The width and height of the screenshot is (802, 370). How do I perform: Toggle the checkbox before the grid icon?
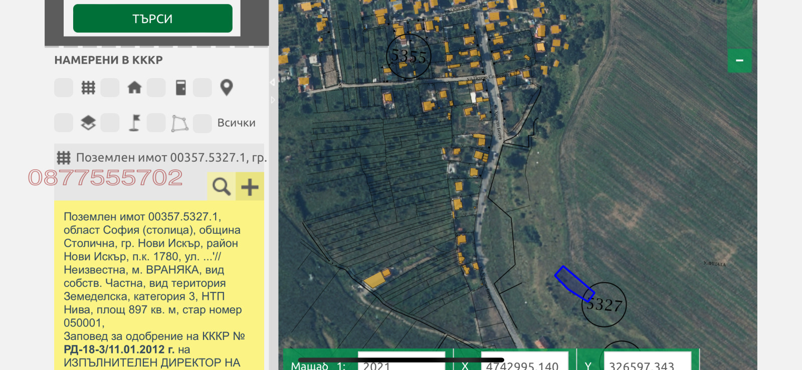pos(64,88)
